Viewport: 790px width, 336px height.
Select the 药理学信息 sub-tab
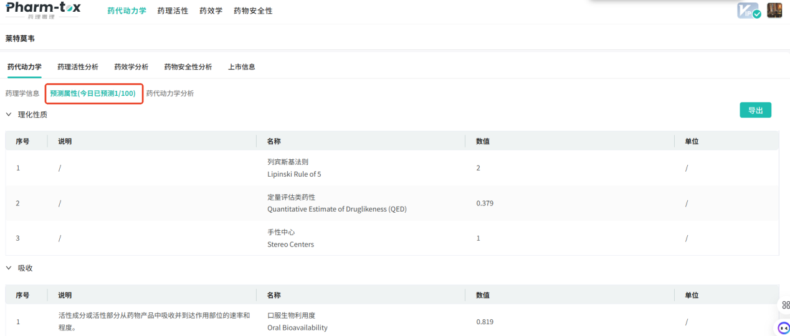[22, 93]
